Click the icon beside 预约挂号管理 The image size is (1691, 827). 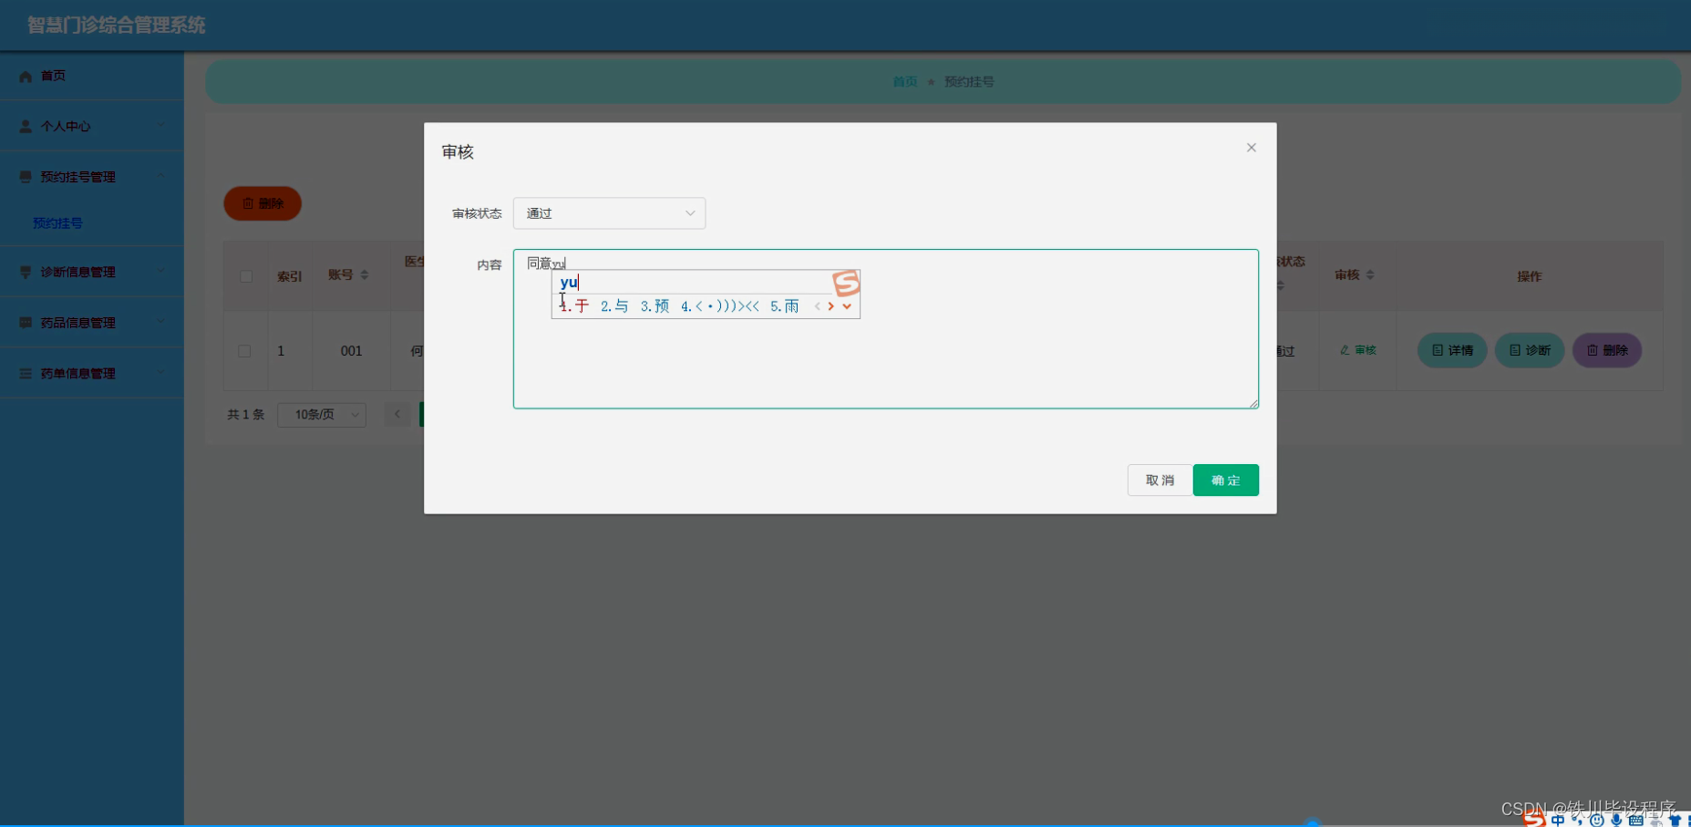pyautogui.click(x=26, y=177)
